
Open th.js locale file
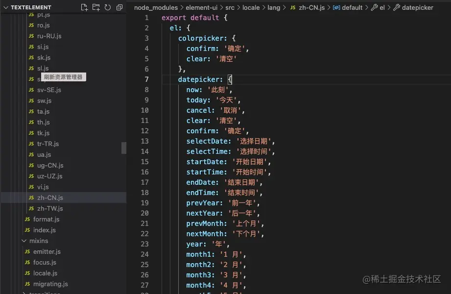pos(43,122)
